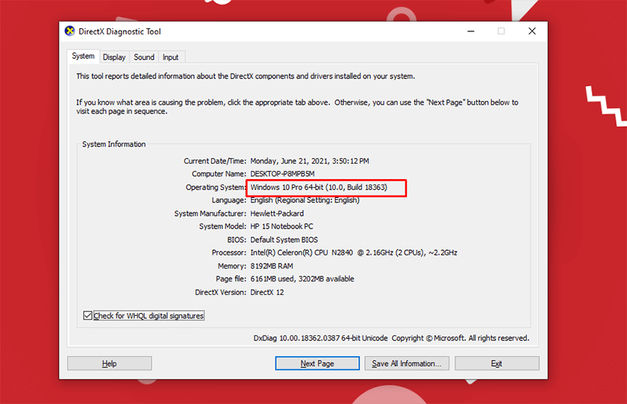This screenshot has width=627, height=404.
Task: Click the Exit button
Action: point(496,363)
